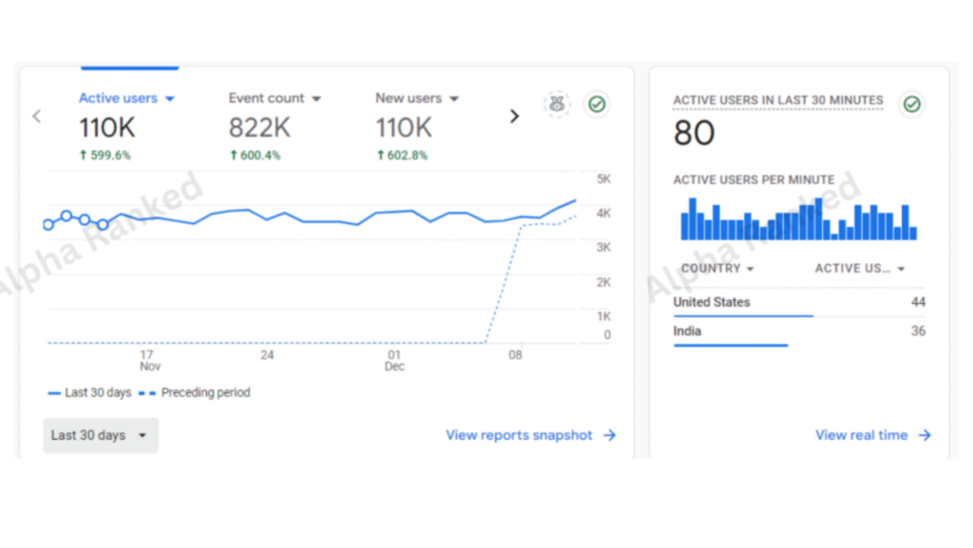973x548 pixels.
Task: Click the green data-quality checkmark near Active users
Action: tap(597, 104)
